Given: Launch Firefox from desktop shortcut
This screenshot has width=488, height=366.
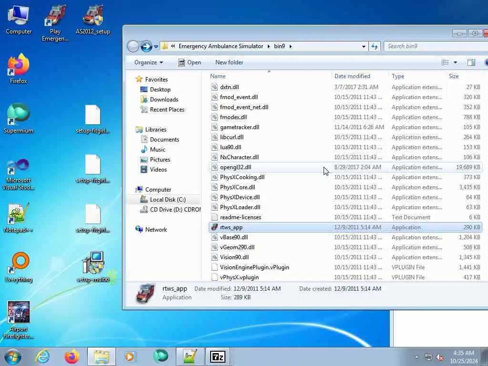Looking at the screenshot, I should pyautogui.click(x=19, y=69).
